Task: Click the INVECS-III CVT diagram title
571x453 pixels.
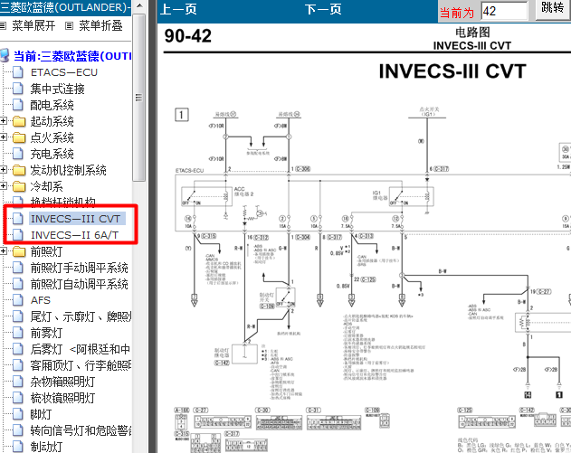Action: (452, 71)
